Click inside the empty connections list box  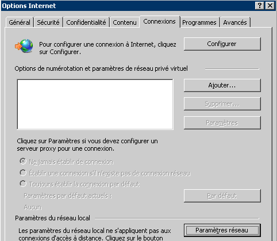tap(95, 105)
